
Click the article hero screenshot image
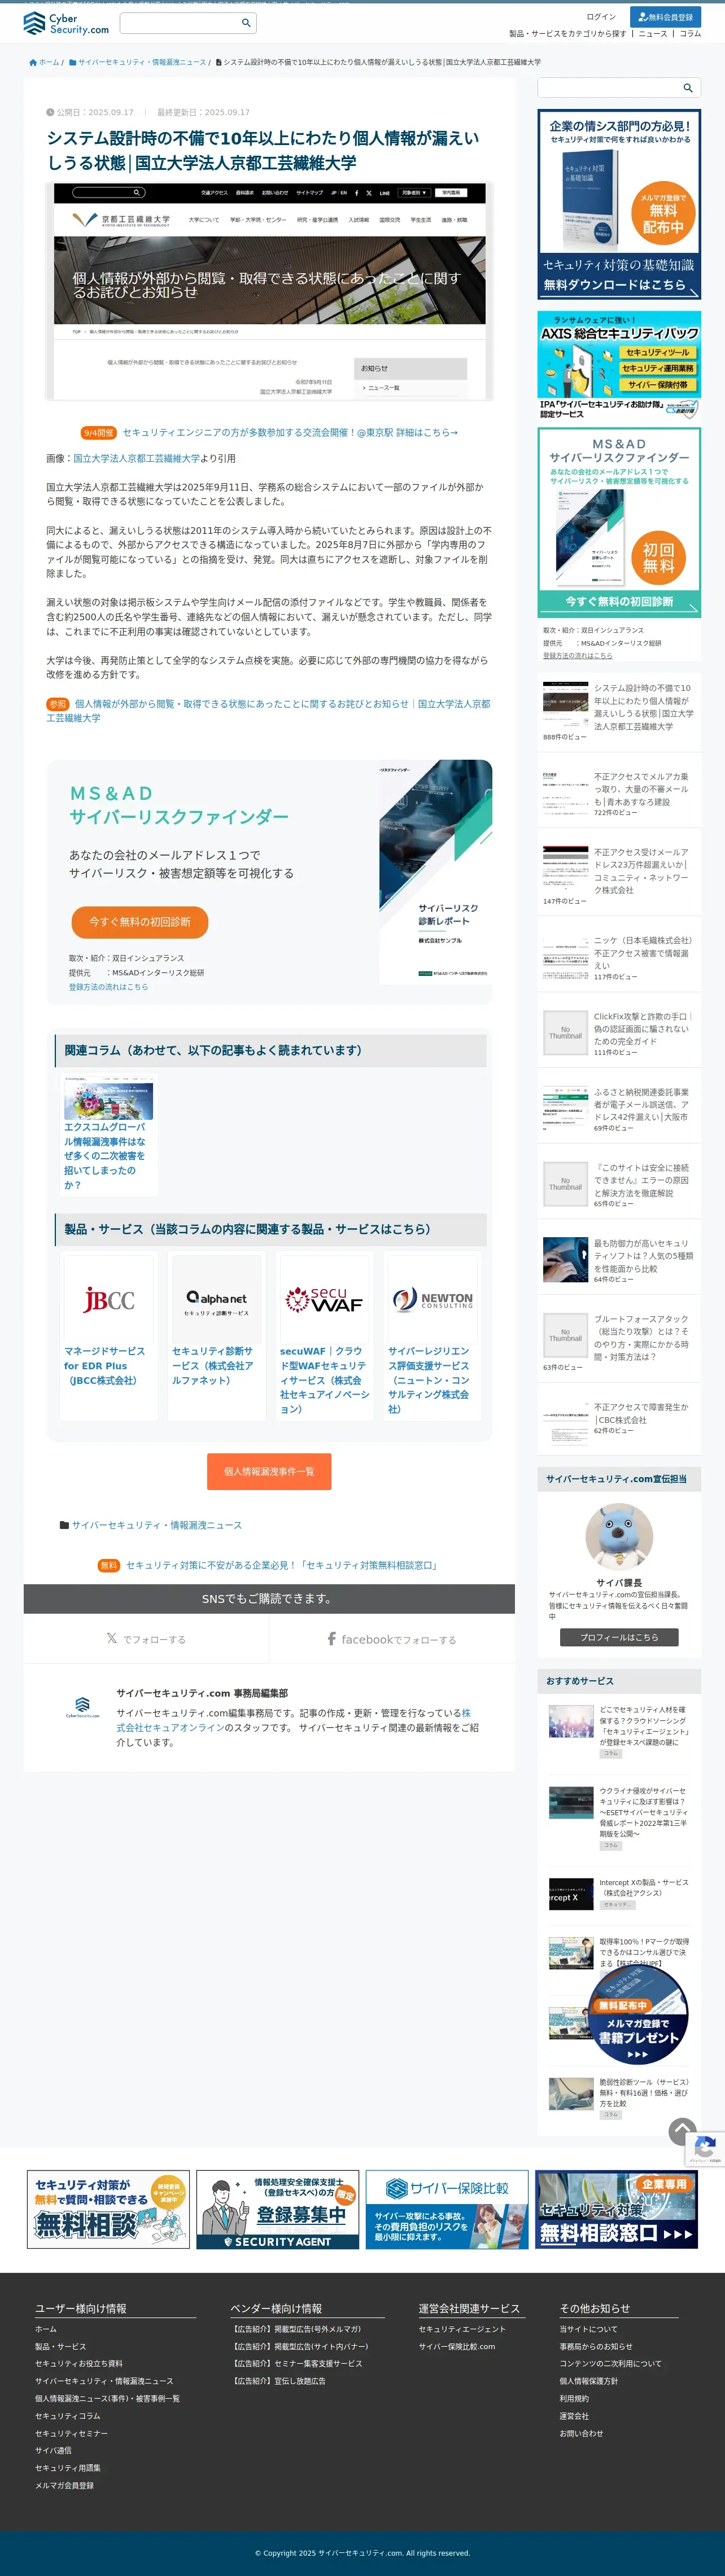[x=270, y=291]
